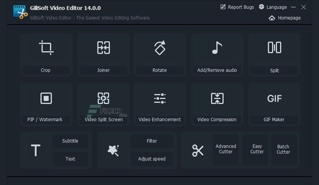Open the Filter tool
The width and height of the screenshot is (319, 185).
point(152,141)
